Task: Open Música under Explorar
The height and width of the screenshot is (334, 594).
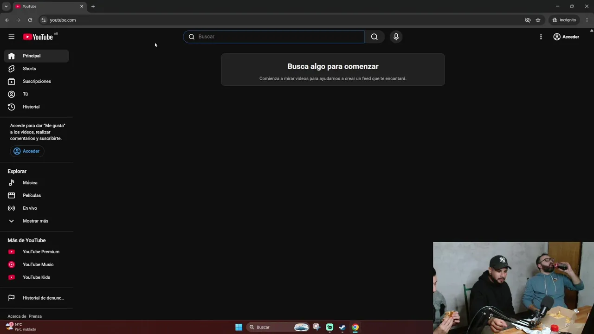Action: click(37, 183)
